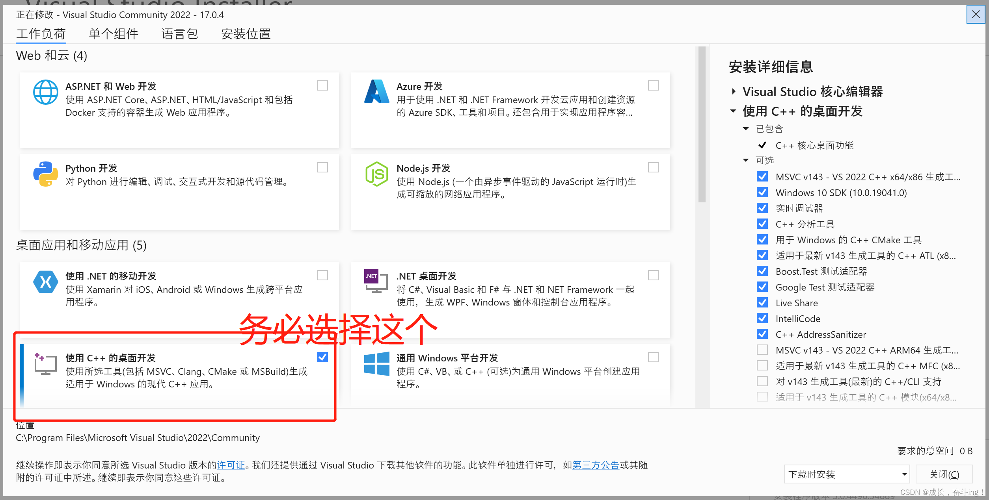
Task: Switch to the 工作负荷 tab
Action: [41, 34]
